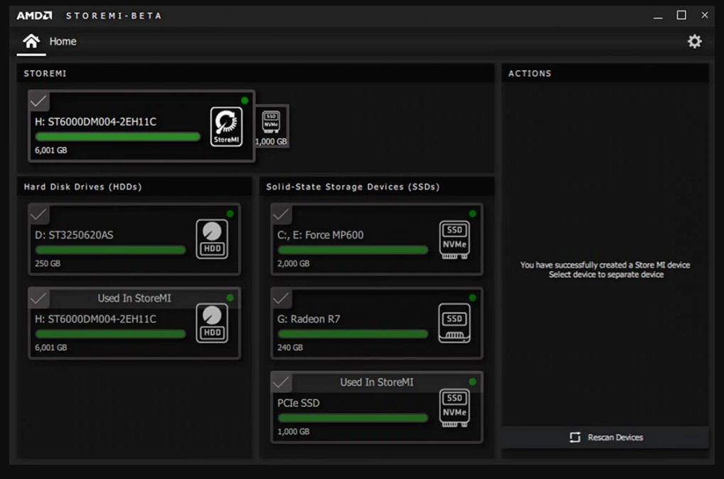Click green status dot on HDD list ST6000DM004 card
The image size is (724, 479).
pyautogui.click(x=230, y=298)
